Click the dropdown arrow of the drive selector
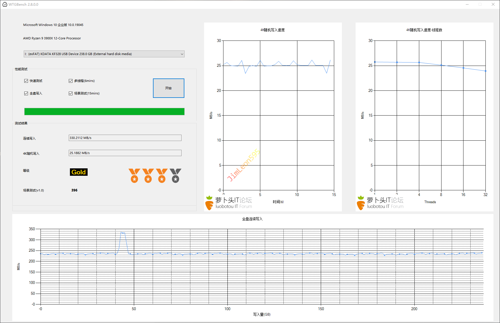The image size is (500, 323). 182,54
